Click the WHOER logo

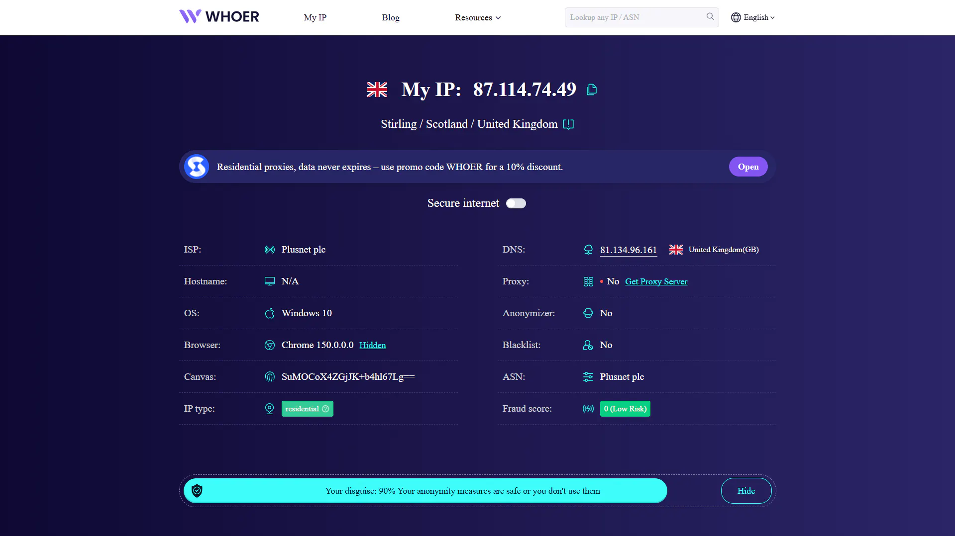pyautogui.click(x=219, y=17)
